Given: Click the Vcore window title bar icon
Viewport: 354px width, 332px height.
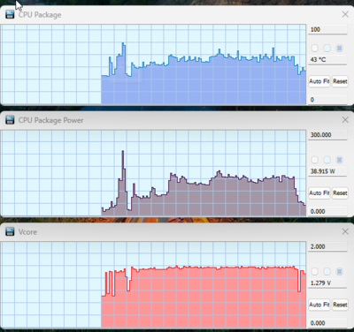Looking at the screenshot, I should 10,231.
